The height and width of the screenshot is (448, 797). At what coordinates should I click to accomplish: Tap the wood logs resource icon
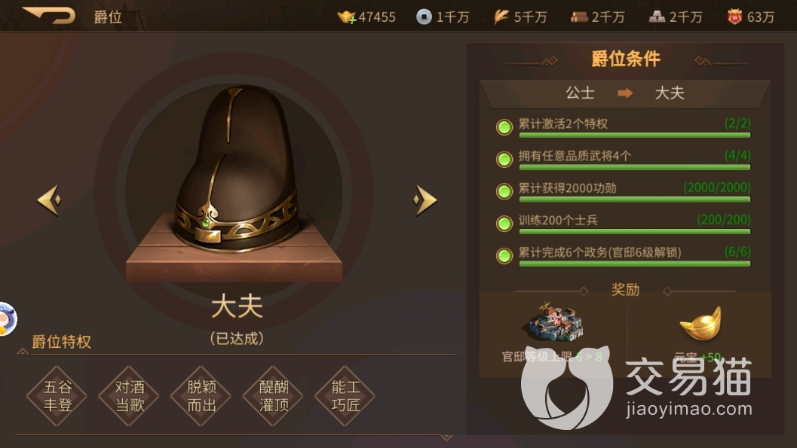579,17
